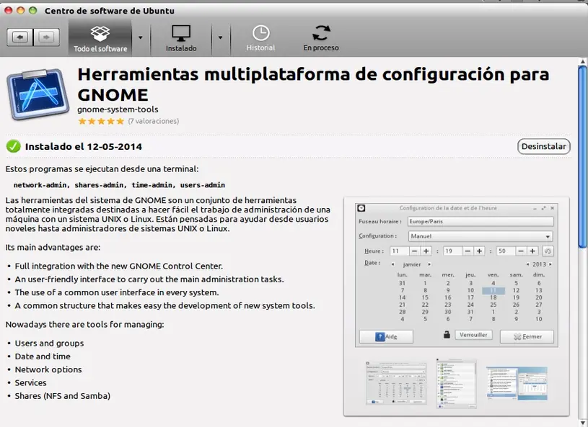Enlarge the main date and time screenshot
This screenshot has width=588, height=427.
[x=457, y=276]
